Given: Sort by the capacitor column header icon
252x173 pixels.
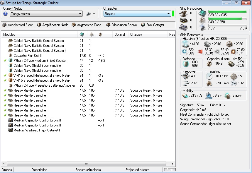Looking at the screenshot, I should point(100,35).
